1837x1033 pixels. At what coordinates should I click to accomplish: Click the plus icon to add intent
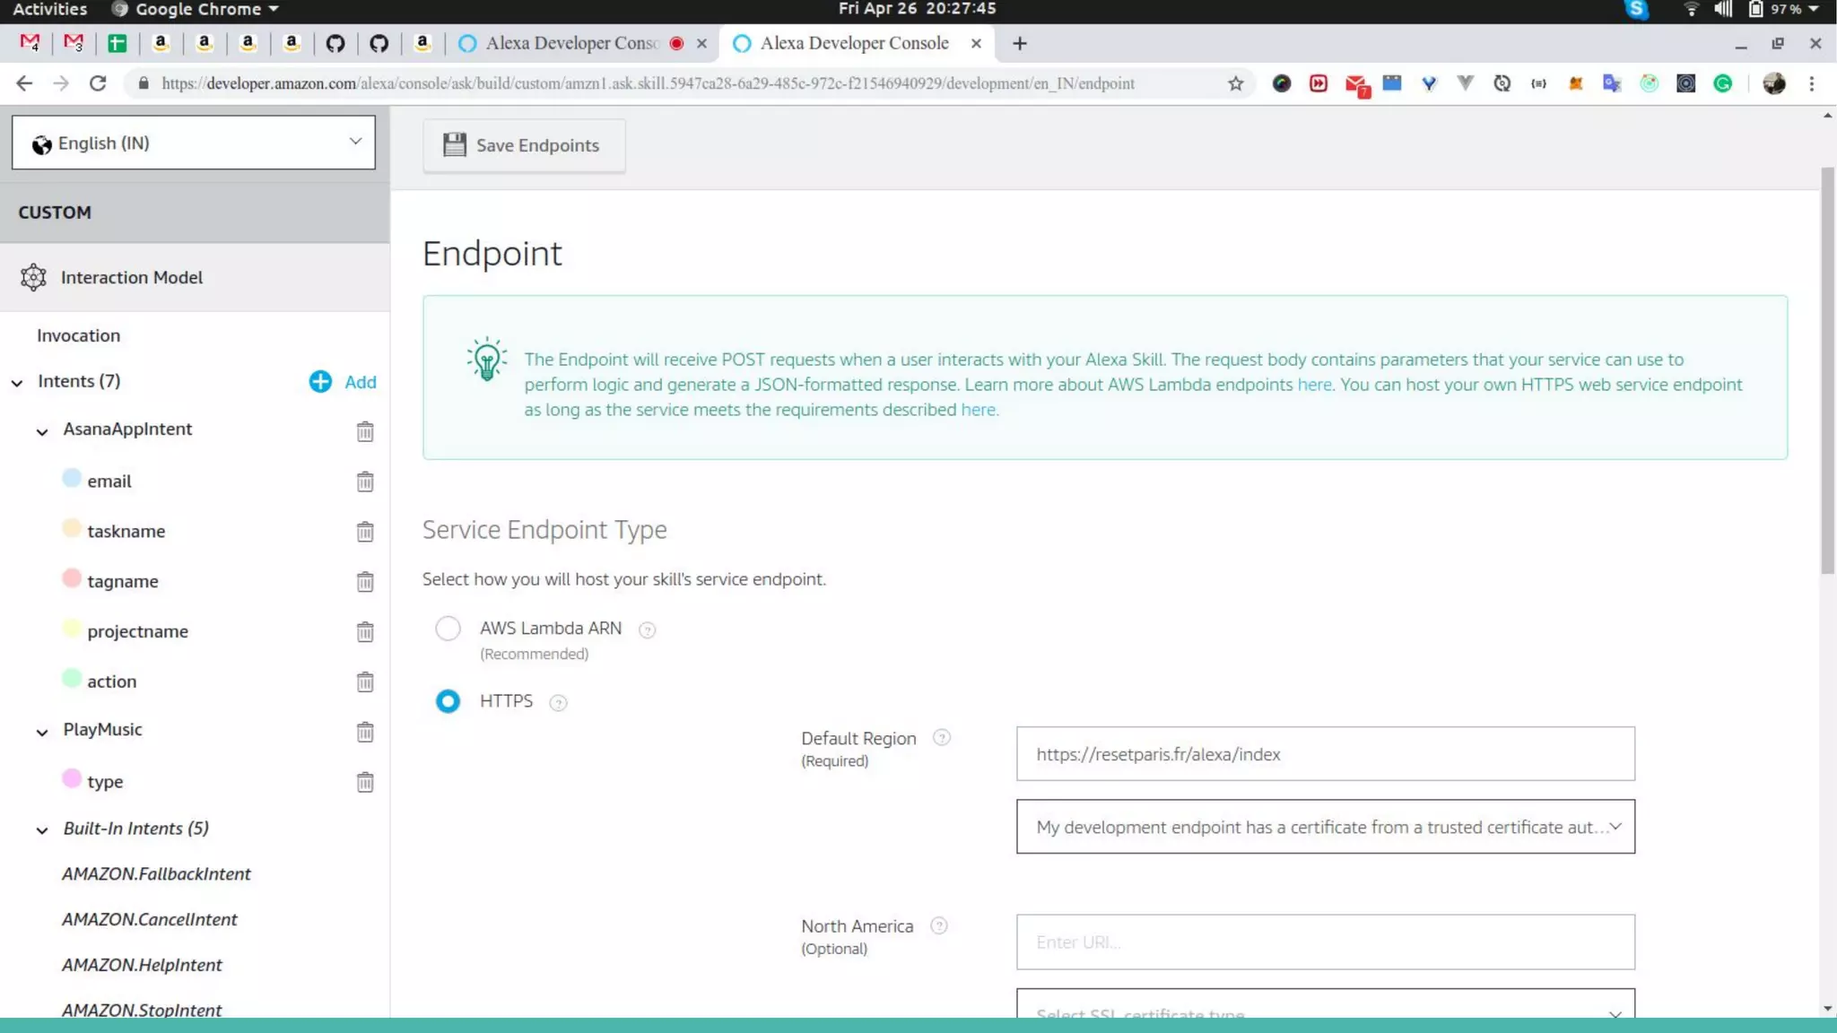pos(320,382)
